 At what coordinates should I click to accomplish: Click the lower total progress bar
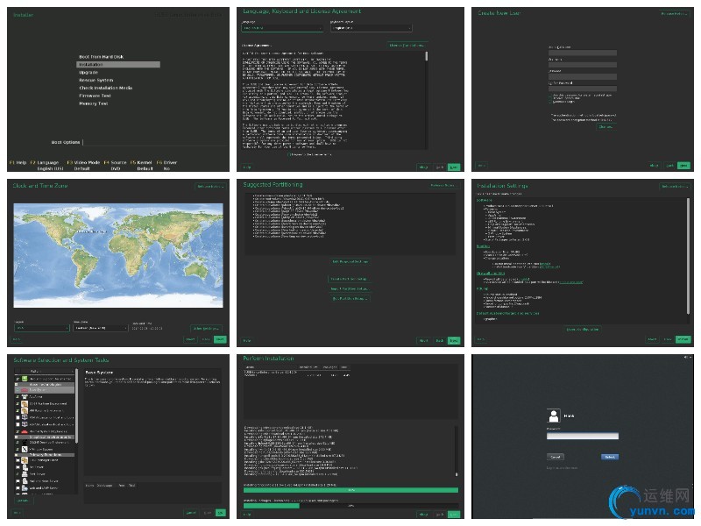pos(351,506)
